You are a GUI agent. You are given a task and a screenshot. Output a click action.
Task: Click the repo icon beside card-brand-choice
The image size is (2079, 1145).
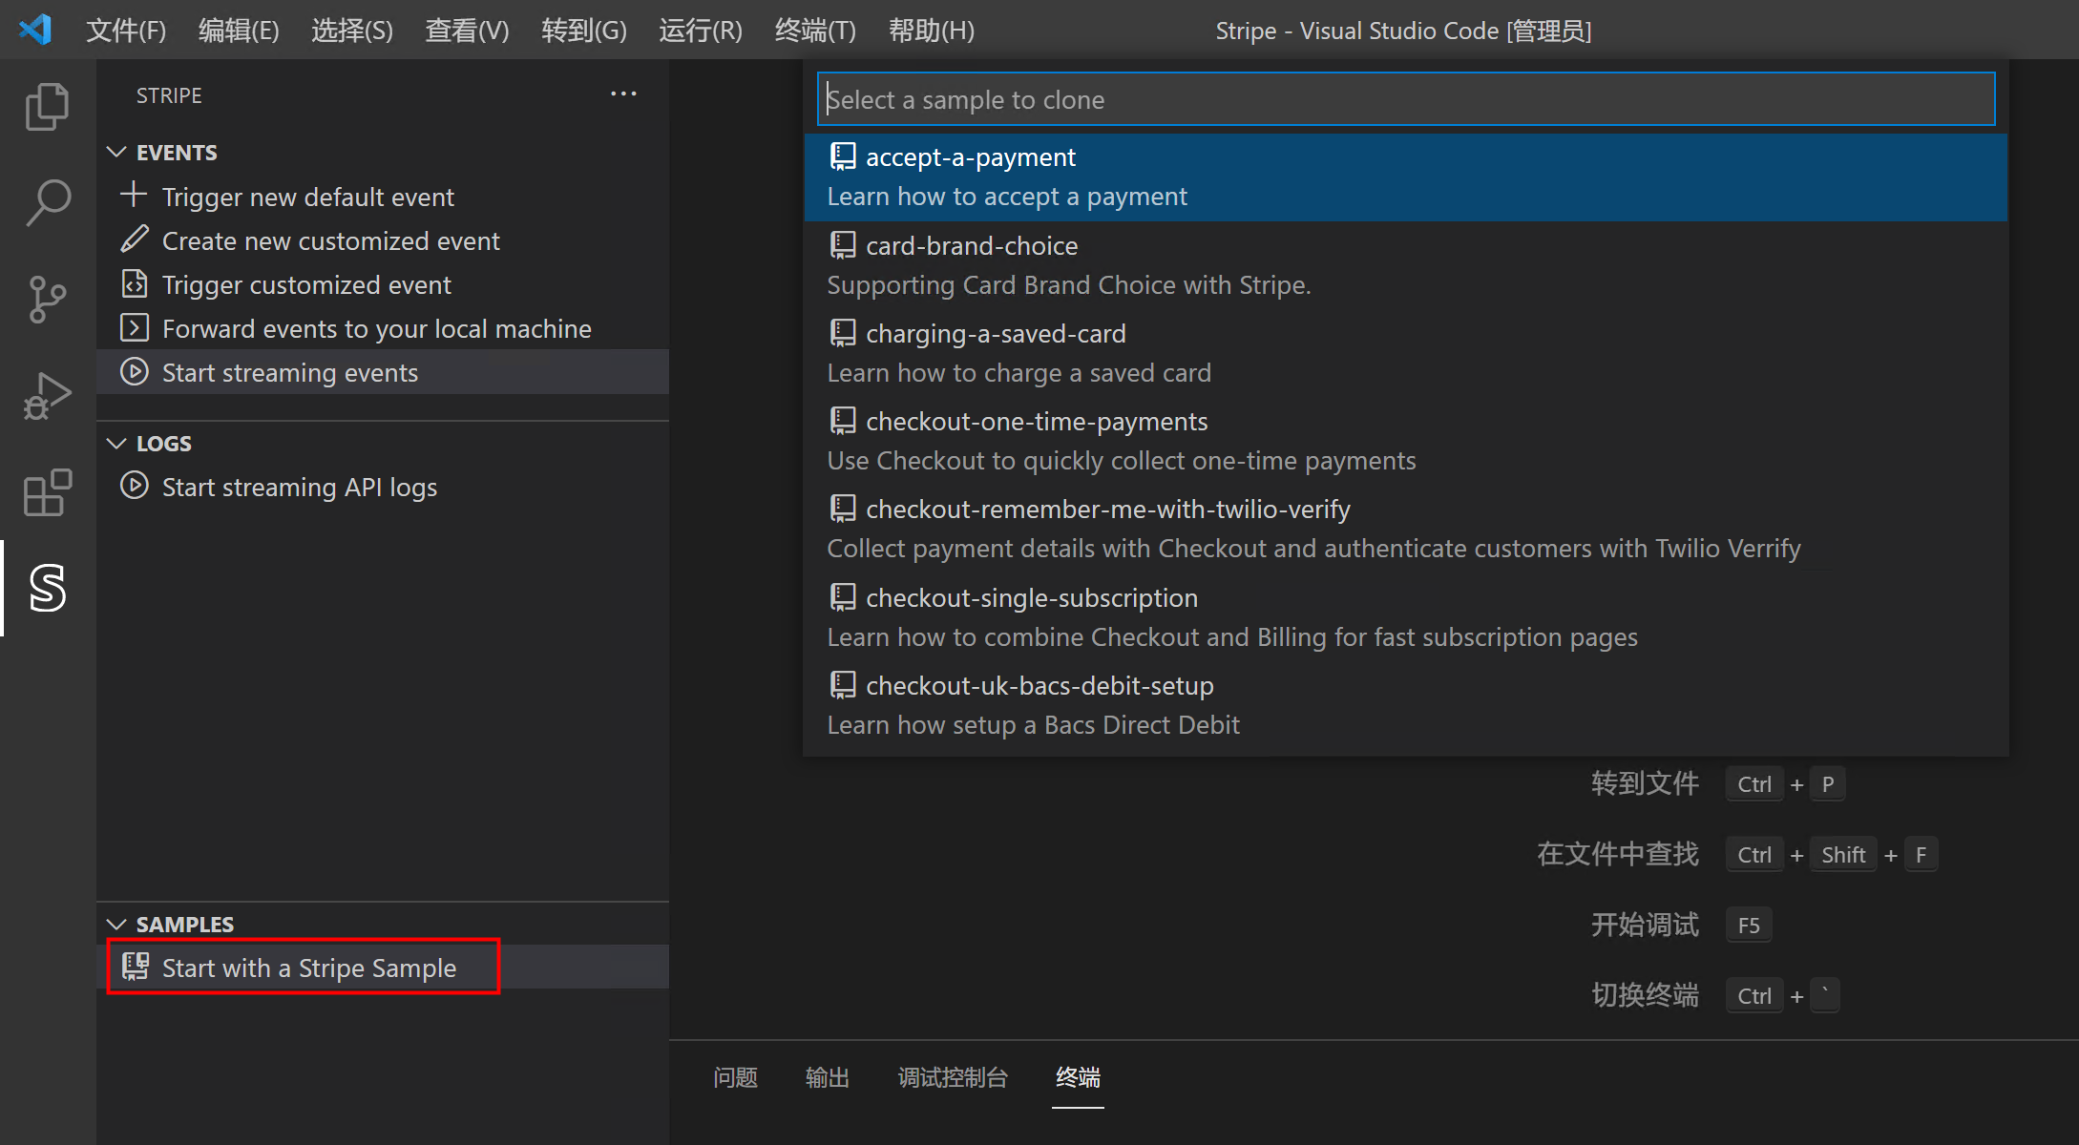click(x=842, y=245)
